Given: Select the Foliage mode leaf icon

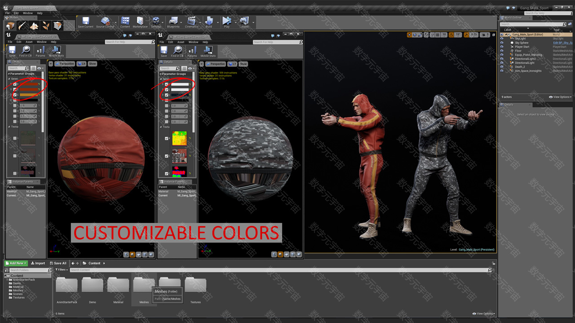Looking at the screenshot, I should point(46,26).
